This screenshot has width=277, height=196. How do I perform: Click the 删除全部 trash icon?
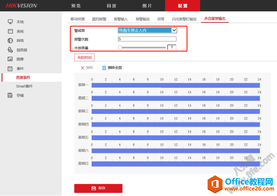[104, 68]
